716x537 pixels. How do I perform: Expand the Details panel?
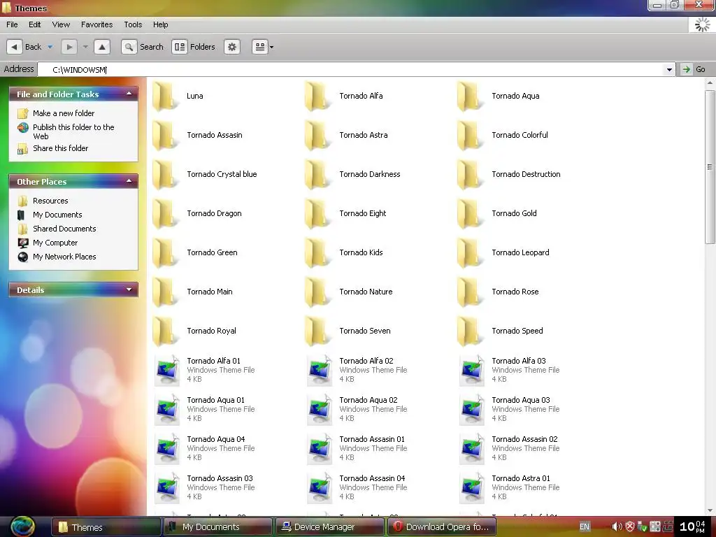pyautogui.click(x=129, y=289)
